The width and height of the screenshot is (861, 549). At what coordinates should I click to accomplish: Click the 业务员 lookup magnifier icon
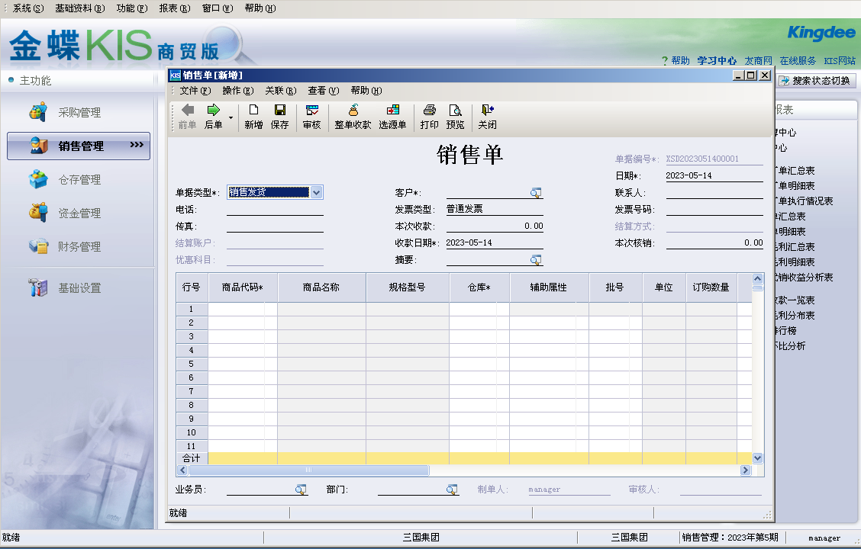(301, 490)
